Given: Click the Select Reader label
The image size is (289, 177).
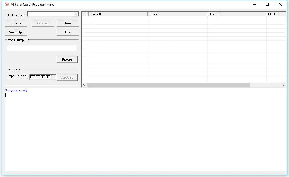Looking at the screenshot, I should click(14, 15).
